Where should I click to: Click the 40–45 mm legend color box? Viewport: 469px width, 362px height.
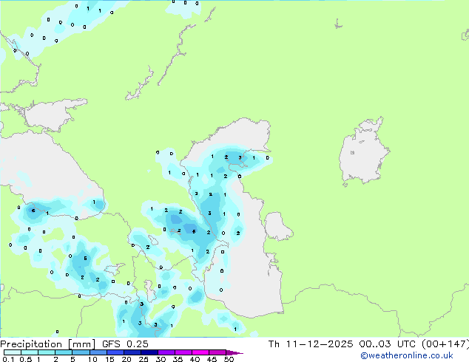200,352
